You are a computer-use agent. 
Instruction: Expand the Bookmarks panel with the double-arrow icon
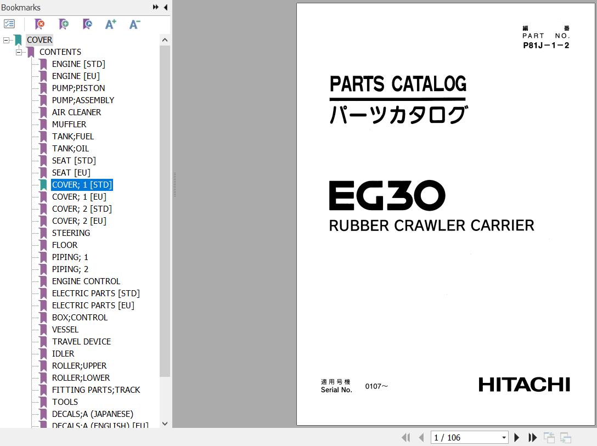click(155, 7)
